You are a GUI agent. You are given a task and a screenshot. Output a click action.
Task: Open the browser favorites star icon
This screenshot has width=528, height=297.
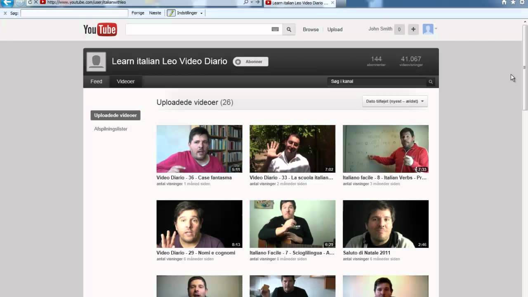click(x=513, y=2)
